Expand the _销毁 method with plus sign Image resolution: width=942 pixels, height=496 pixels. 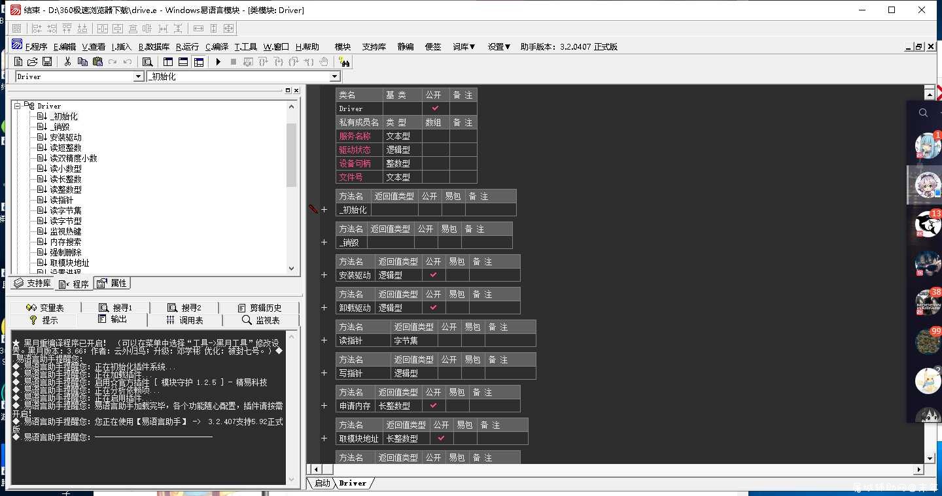[324, 242]
